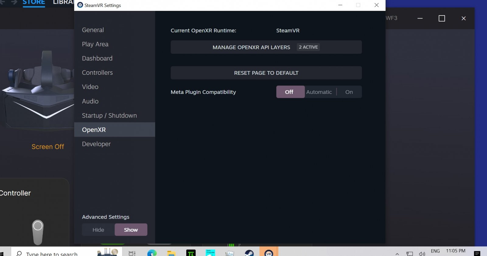
Task: Click the 11:05 PM taskbar clock
Action: [456, 251]
